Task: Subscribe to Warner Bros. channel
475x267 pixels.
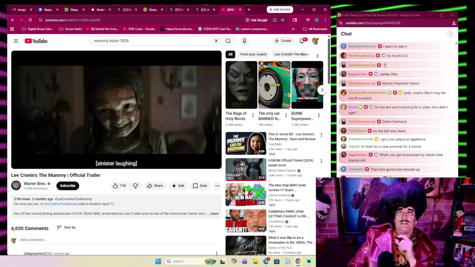Action: 68,186
